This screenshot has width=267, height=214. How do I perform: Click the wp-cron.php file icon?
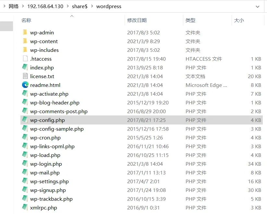tap(25, 137)
